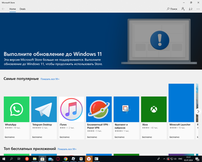Viewport: 202px width, 162px height.
Task: Open the Minecraft Launcher tile
Action: click(181, 111)
